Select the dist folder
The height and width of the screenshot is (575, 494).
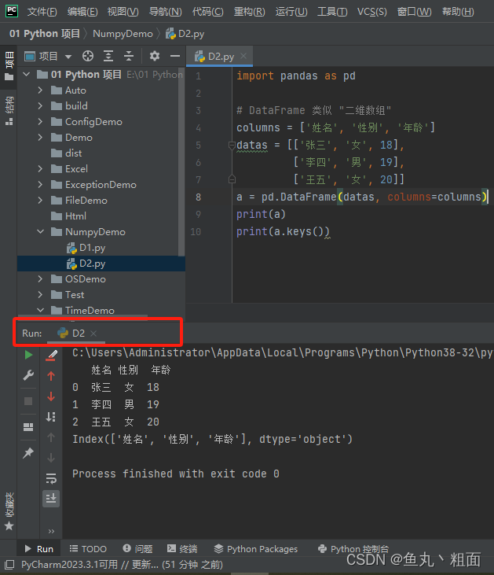(x=66, y=153)
